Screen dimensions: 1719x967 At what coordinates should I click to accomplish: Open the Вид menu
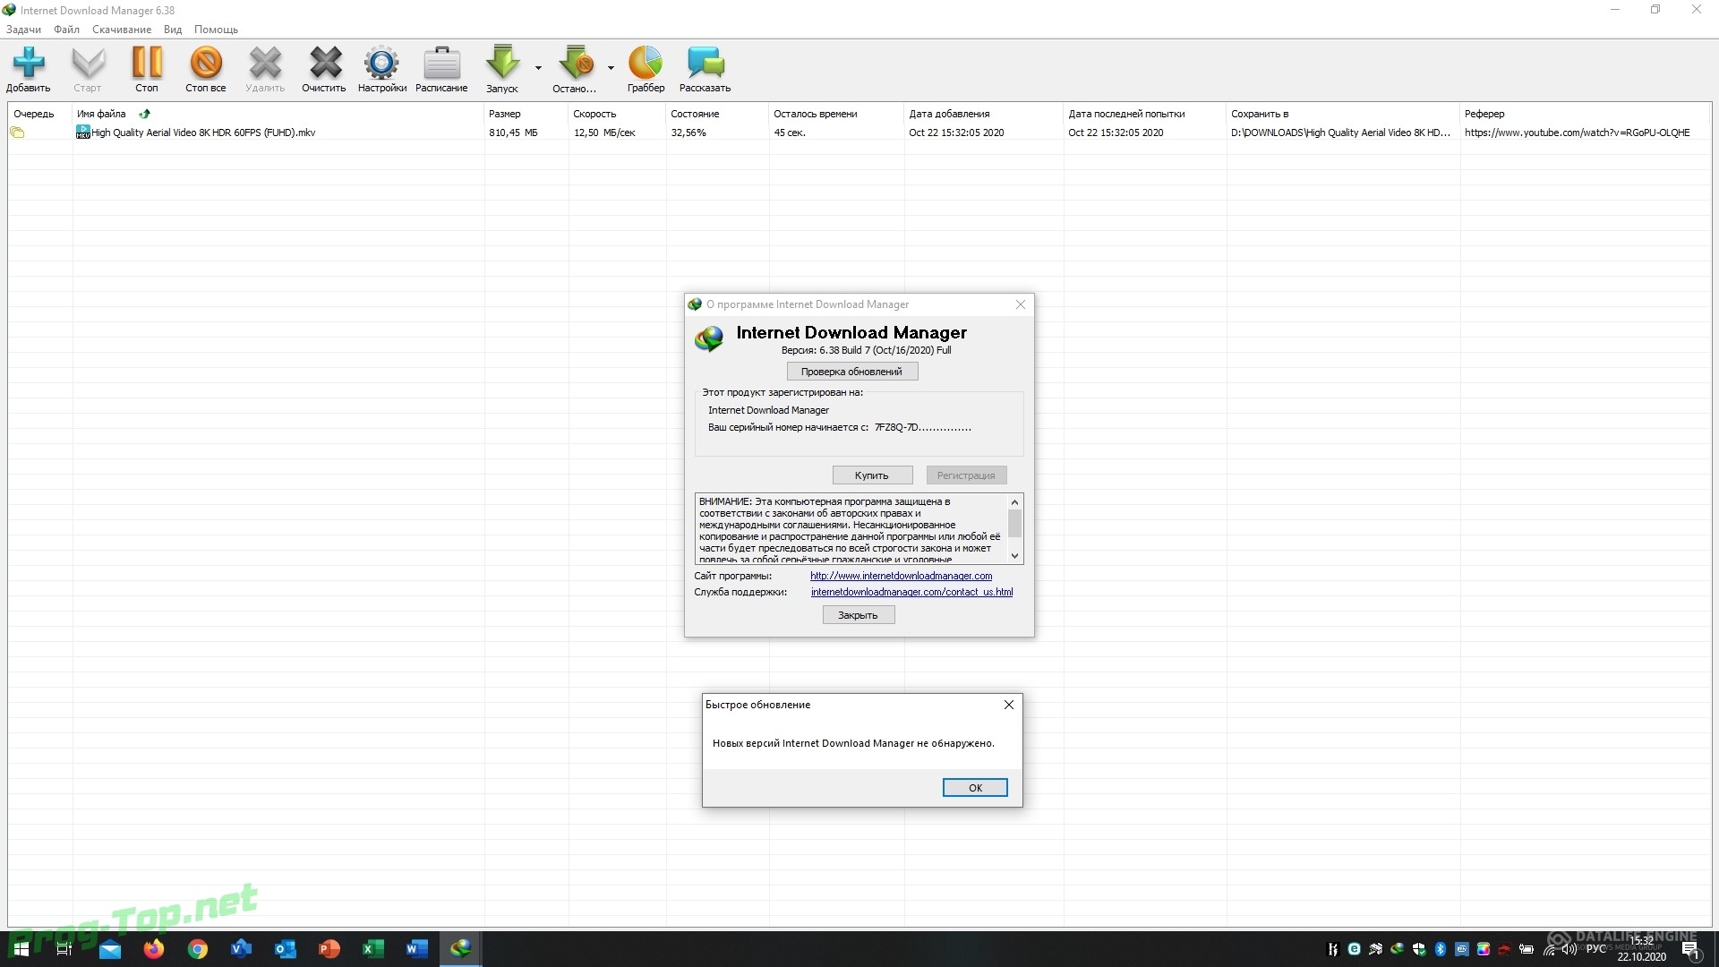click(x=173, y=30)
